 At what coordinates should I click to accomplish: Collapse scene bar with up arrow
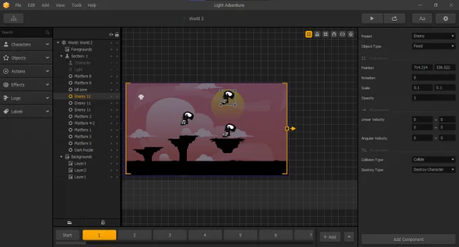pyautogui.click(x=349, y=237)
